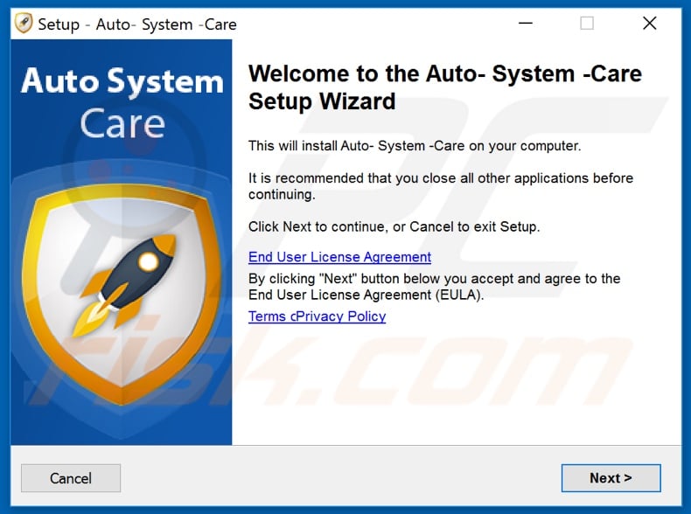
Task: Cancel the setup wizard
Action: [x=71, y=478]
